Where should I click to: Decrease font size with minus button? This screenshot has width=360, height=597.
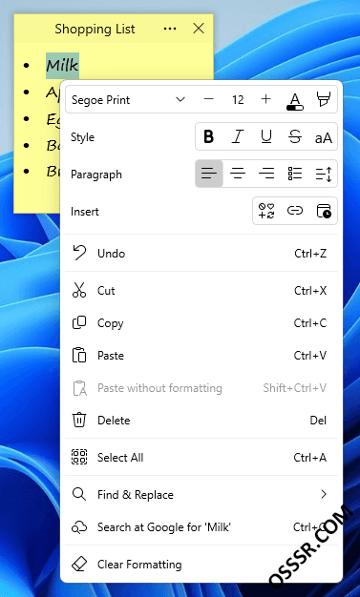coord(208,99)
